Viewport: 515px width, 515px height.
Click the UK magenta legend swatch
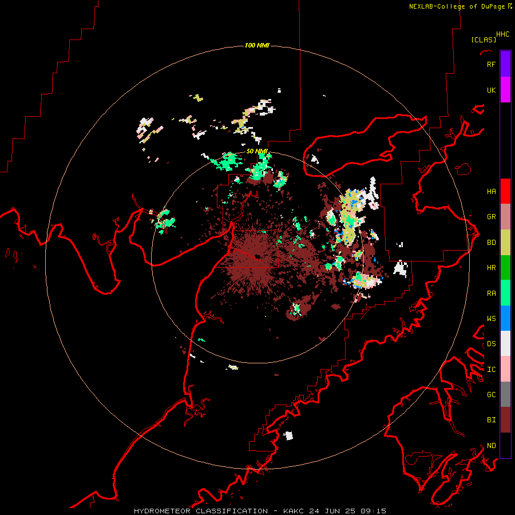[505, 90]
